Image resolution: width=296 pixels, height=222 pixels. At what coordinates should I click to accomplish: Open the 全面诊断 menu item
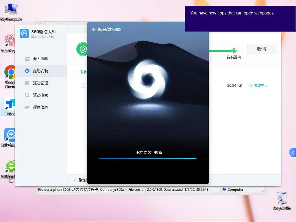[40, 59]
